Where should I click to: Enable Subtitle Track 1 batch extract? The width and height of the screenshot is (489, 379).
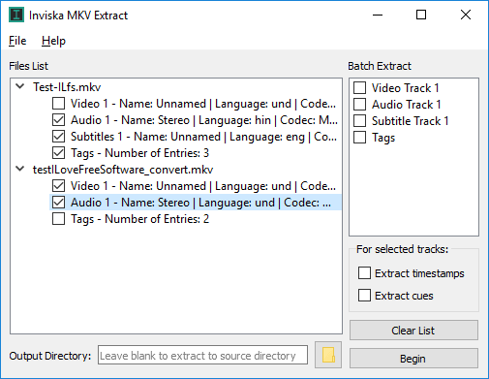360,120
